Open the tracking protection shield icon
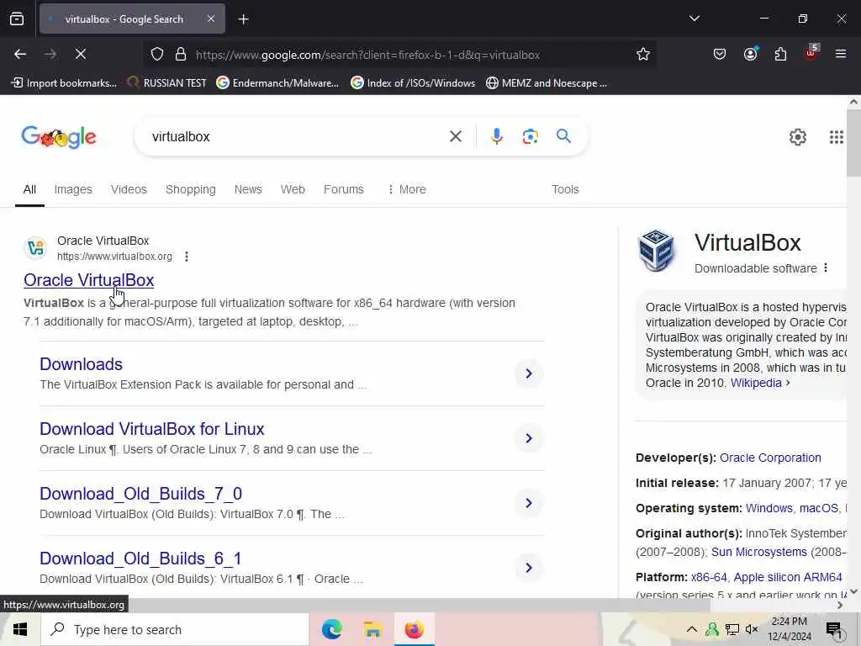This screenshot has height=646, width=861. pos(157,55)
